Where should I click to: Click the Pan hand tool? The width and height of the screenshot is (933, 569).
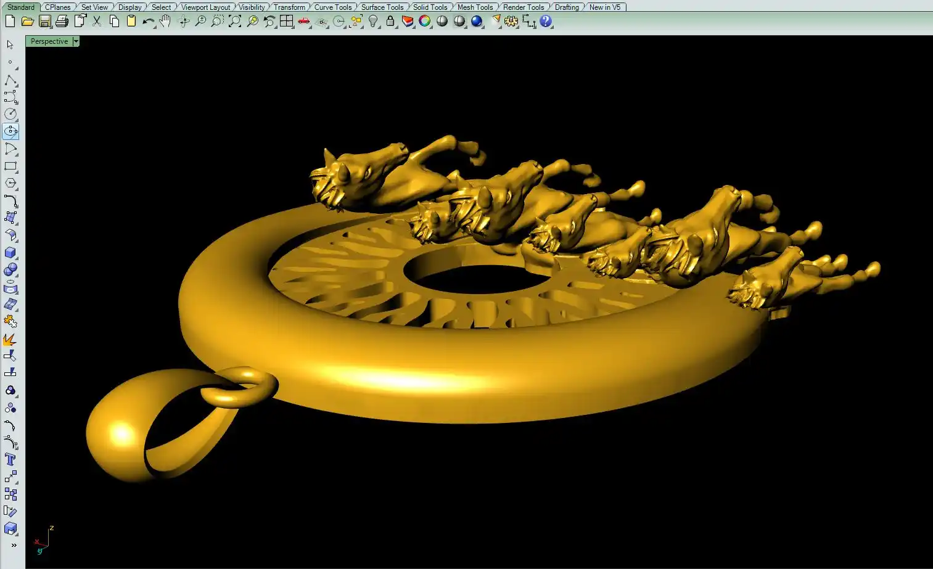point(165,22)
